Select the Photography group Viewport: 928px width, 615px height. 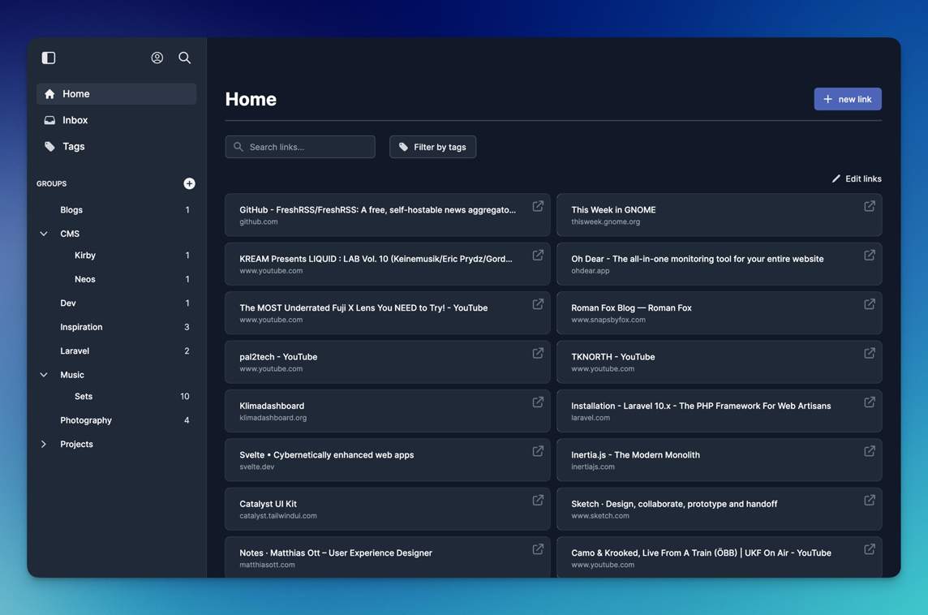click(x=86, y=420)
